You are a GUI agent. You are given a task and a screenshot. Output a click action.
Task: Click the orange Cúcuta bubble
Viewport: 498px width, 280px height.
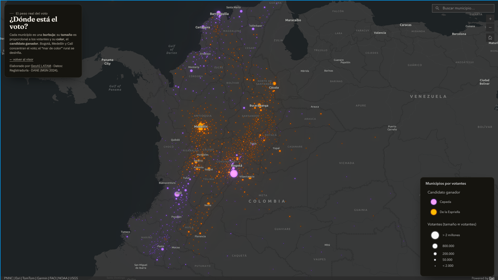[x=274, y=83]
